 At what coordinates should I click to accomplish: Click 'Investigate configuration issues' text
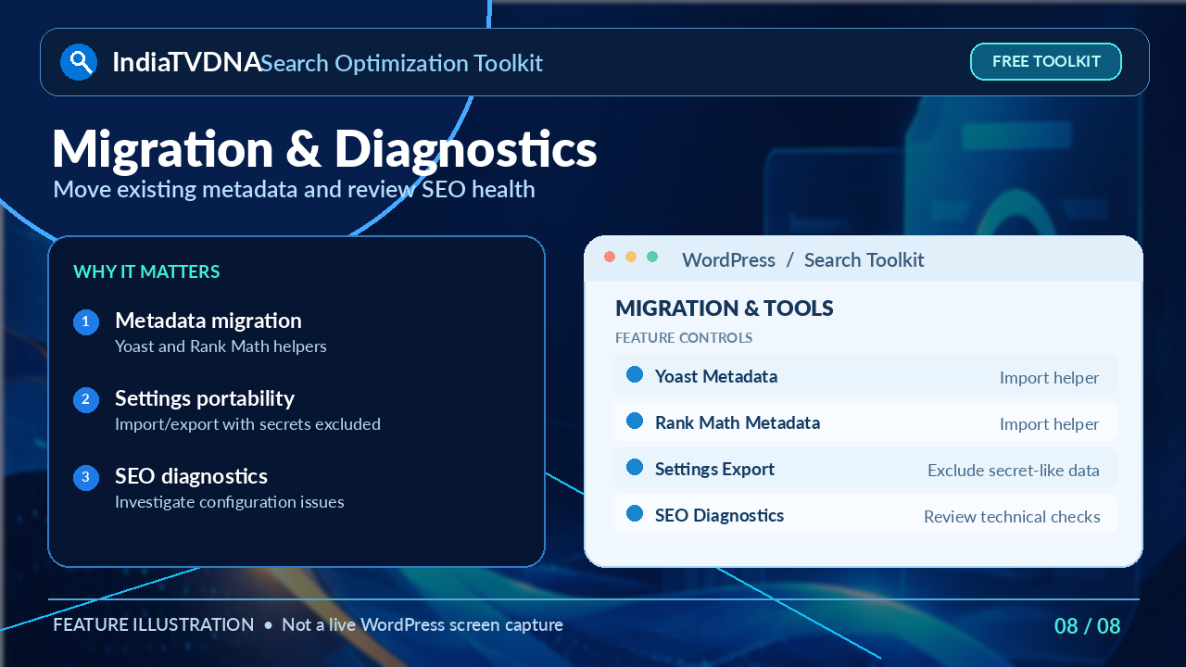(230, 502)
